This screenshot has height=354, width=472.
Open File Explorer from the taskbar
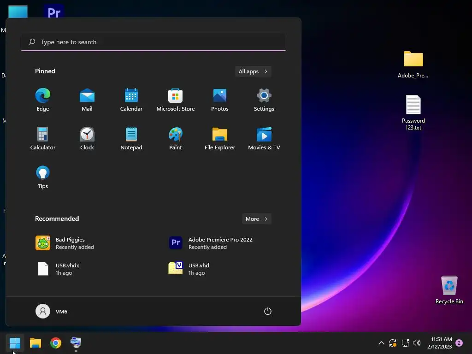35,343
